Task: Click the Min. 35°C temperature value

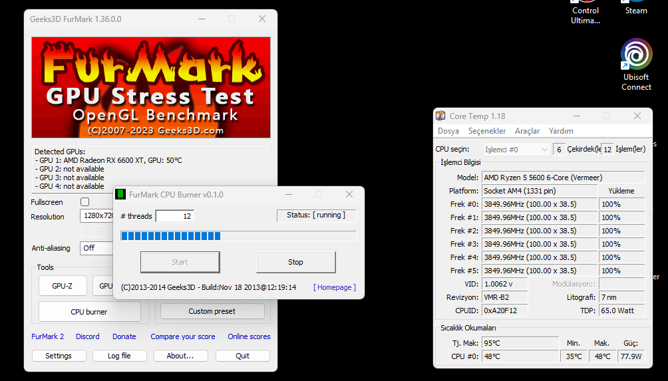Action: [x=574, y=356]
